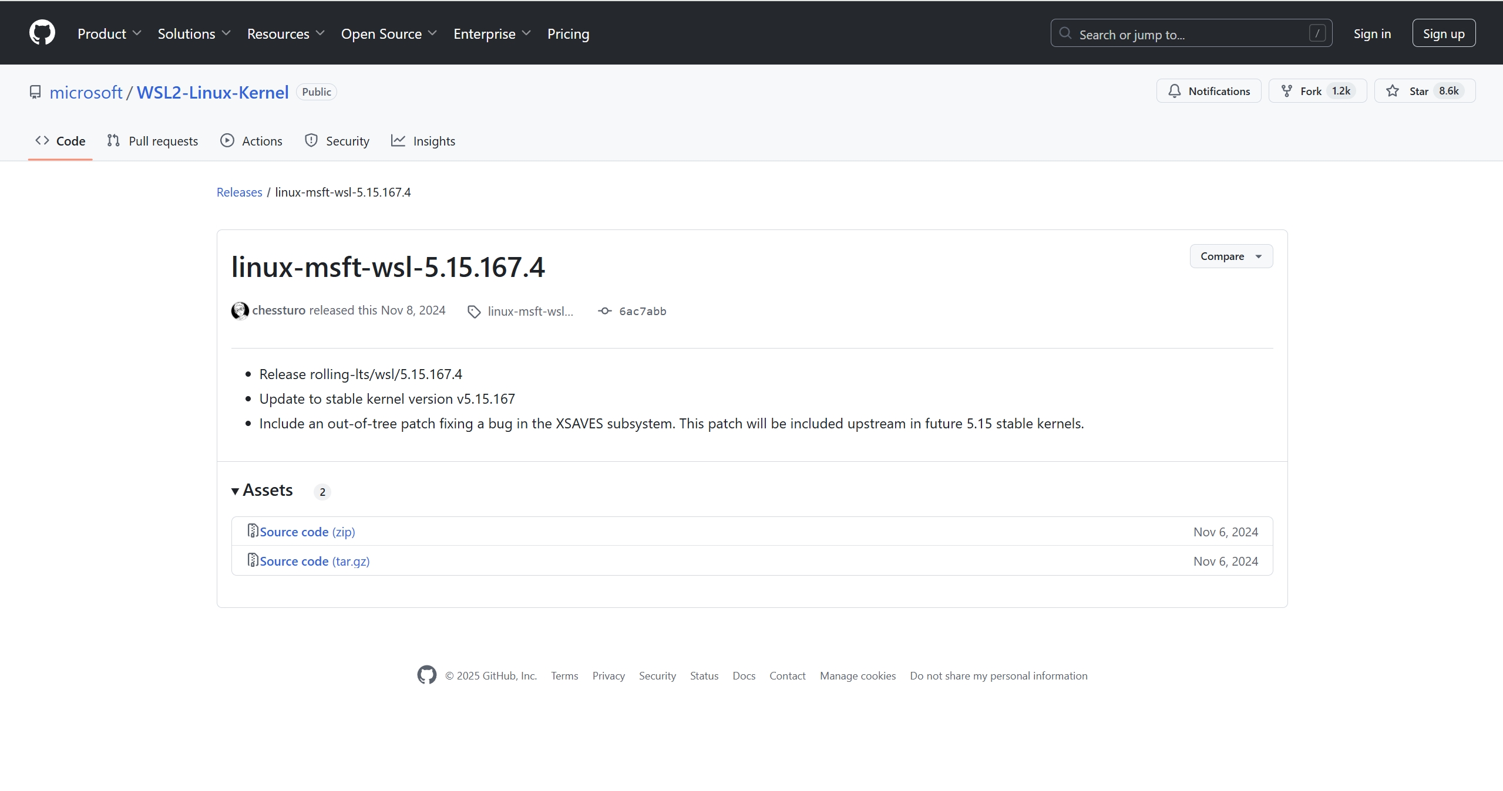Click the Actions play icon
The height and width of the screenshot is (791, 1503).
click(227, 140)
